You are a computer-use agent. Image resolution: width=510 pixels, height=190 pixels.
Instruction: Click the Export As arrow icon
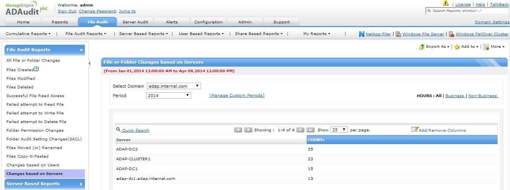(x=422, y=47)
